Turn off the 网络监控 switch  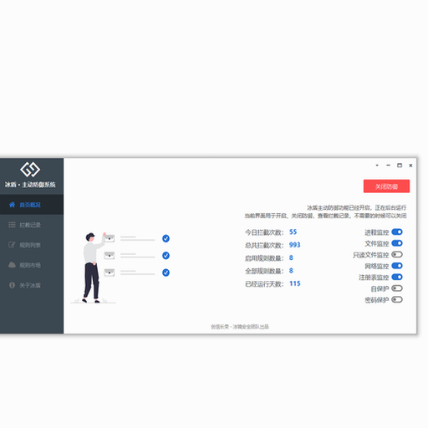click(x=397, y=266)
